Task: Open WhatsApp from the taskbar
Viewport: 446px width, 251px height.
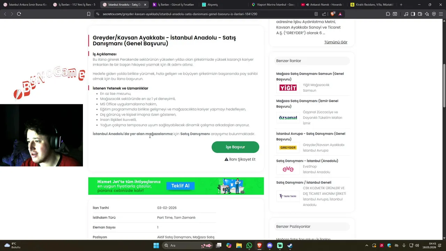Action: point(249,245)
